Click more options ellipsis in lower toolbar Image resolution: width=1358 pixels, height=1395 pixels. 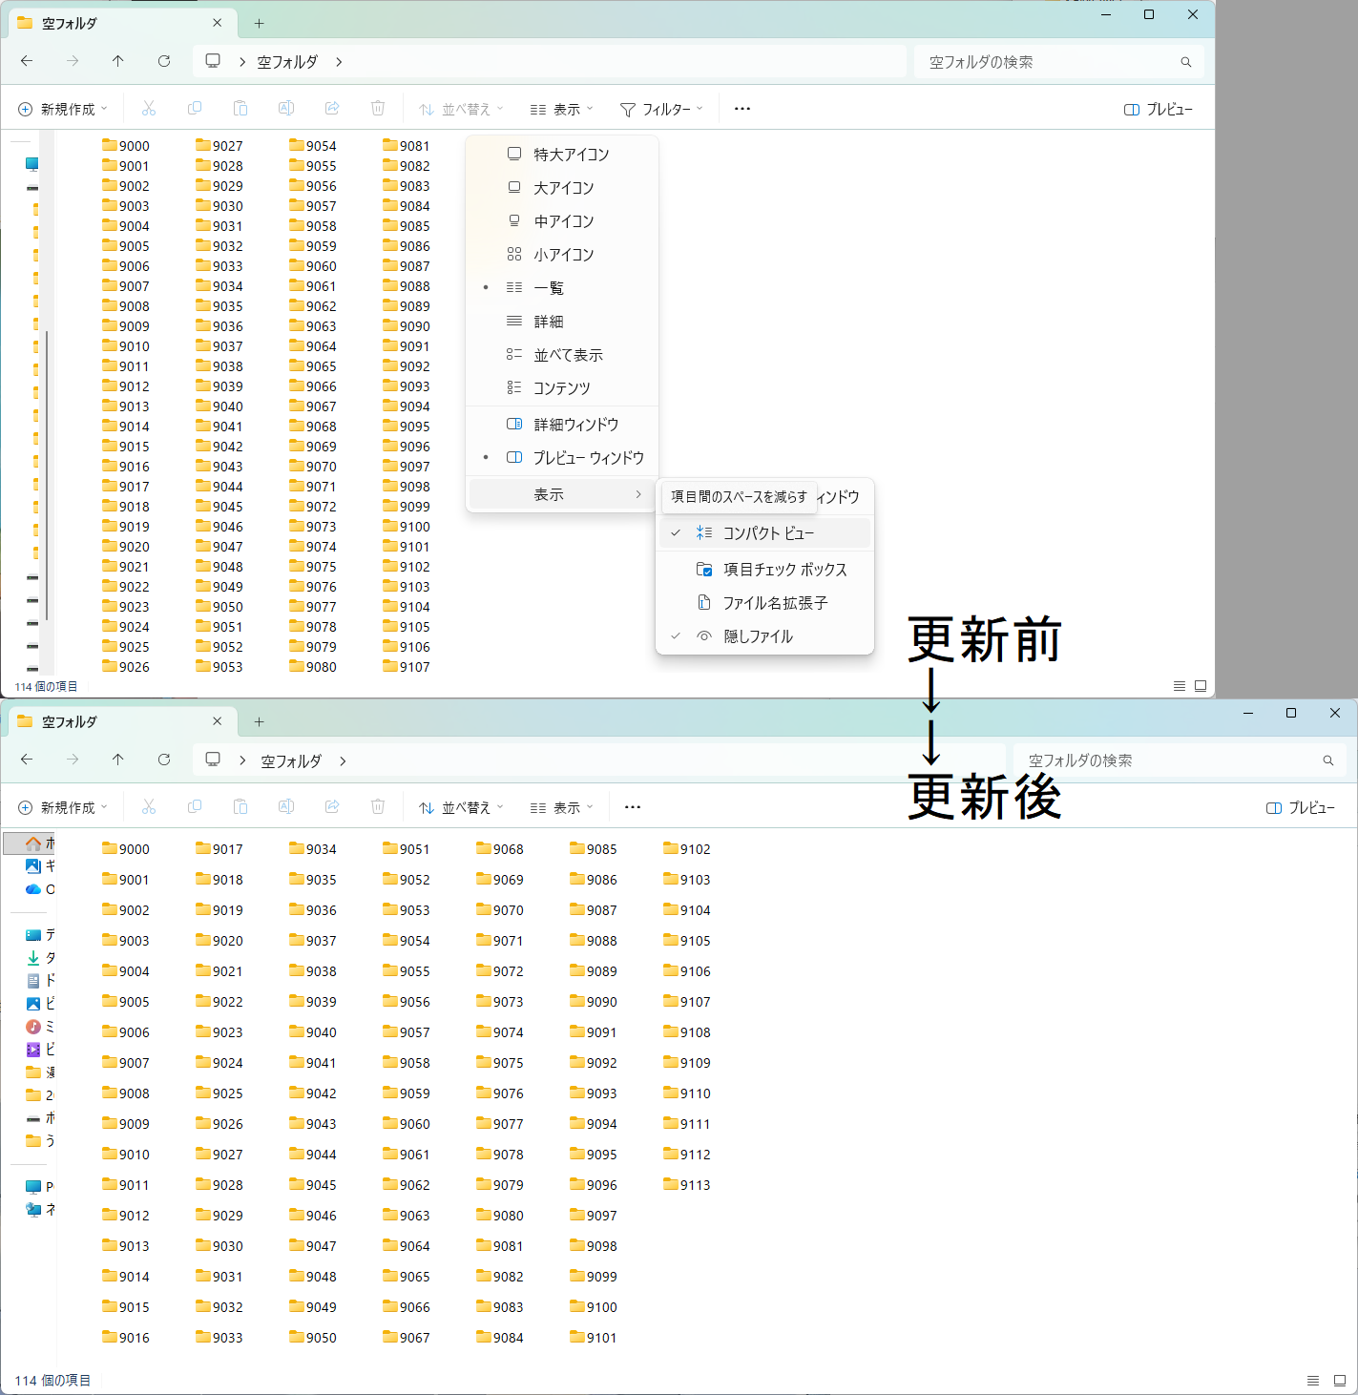point(633,807)
